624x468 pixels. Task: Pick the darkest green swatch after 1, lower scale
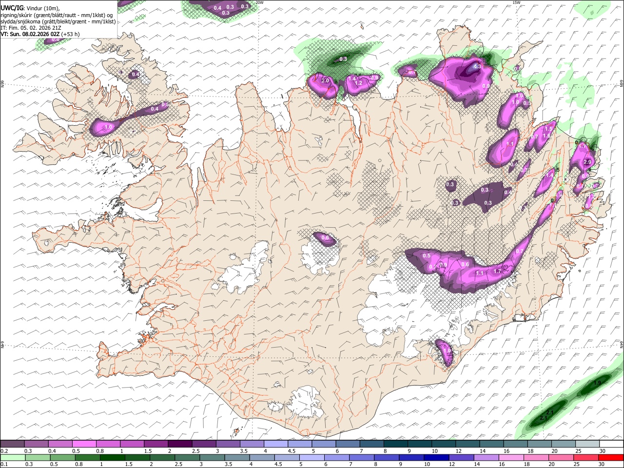pyautogui.click(x=112, y=457)
